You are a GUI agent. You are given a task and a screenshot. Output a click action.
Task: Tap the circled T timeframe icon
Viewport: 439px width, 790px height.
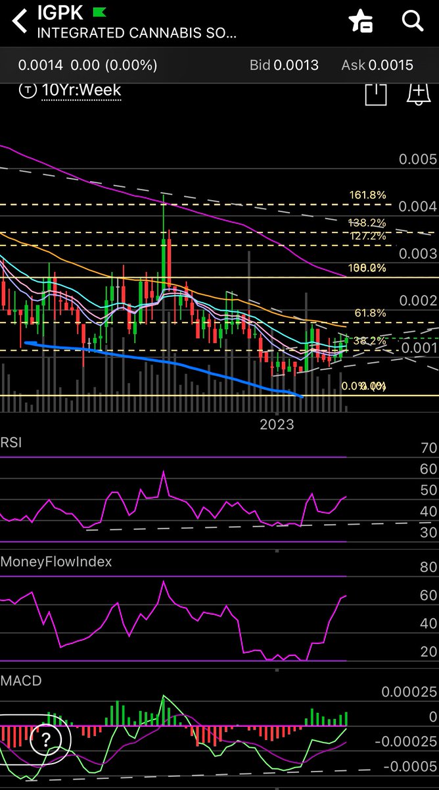coord(28,90)
